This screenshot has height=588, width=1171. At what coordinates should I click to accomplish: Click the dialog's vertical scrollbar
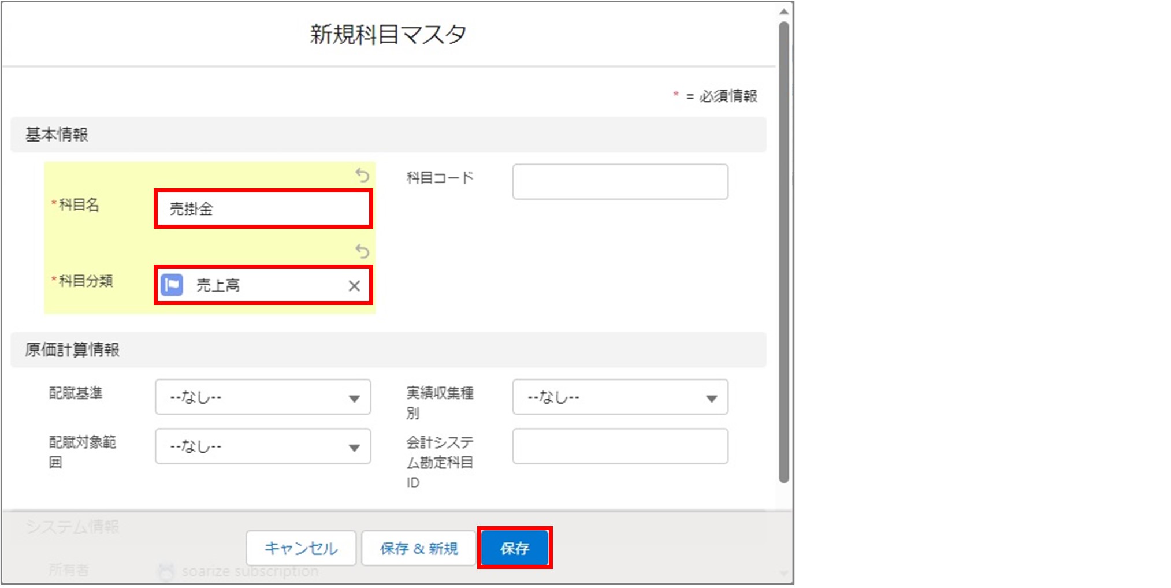784,252
